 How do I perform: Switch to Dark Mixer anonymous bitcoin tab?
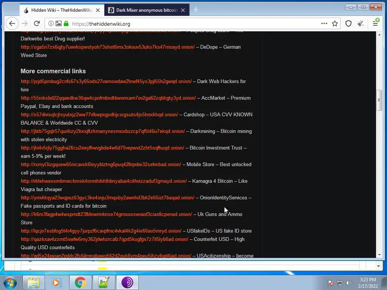click(147, 10)
